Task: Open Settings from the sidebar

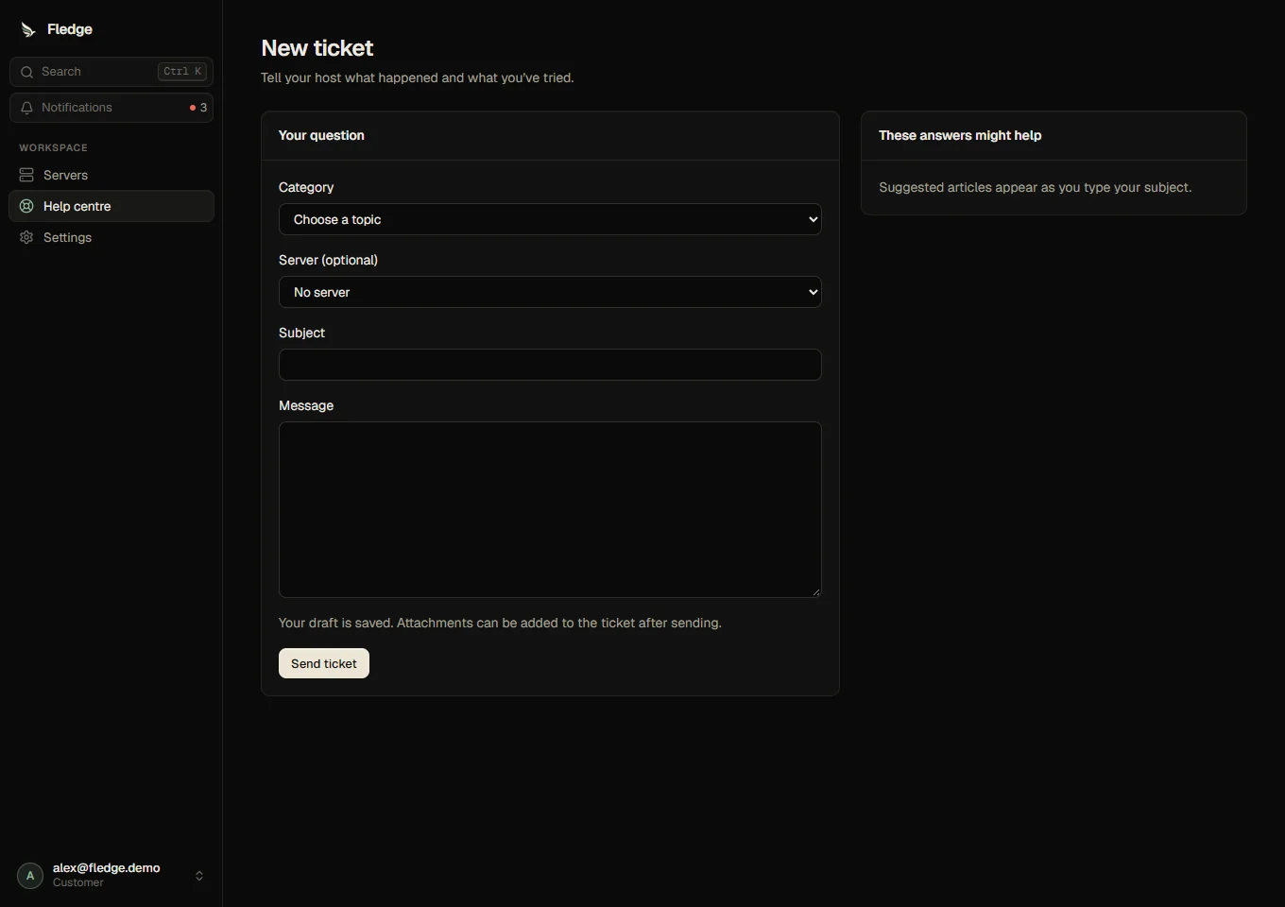Action: pyautogui.click(x=111, y=237)
